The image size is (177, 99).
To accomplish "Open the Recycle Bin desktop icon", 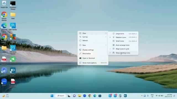I will pos(4,4).
